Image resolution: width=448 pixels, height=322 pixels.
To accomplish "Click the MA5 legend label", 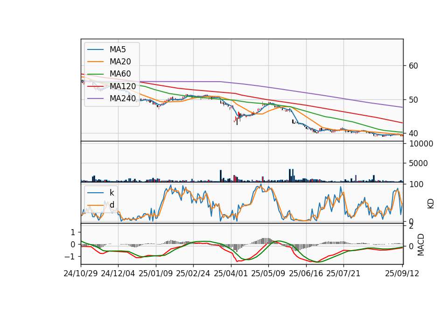I will click(118, 49).
